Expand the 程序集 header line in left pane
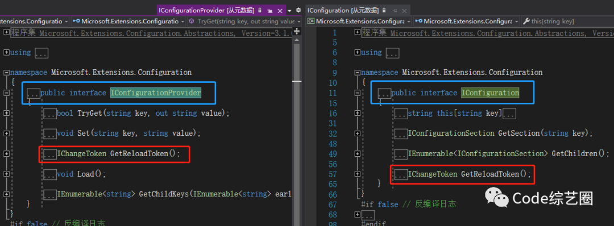This screenshot has width=614, height=226. click(x=6, y=32)
